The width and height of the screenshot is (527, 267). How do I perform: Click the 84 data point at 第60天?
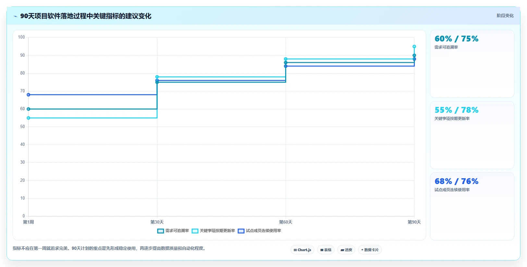point(286,66)
